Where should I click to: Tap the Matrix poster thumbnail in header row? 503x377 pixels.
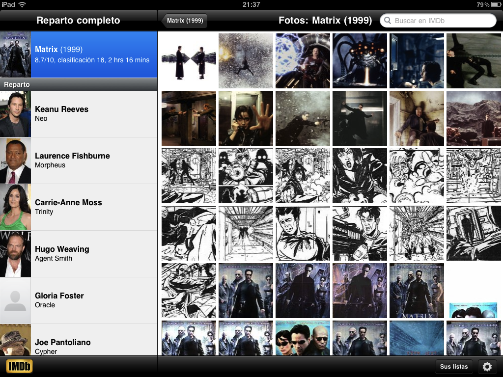coord(15,54)
